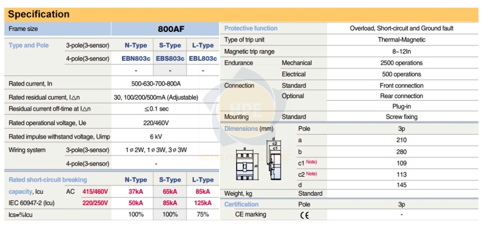Viewport: 491px width, 228px height.
Task: Click the 'IEC 60947-2 (Icu)' label
Action: (x=31, y=203)
